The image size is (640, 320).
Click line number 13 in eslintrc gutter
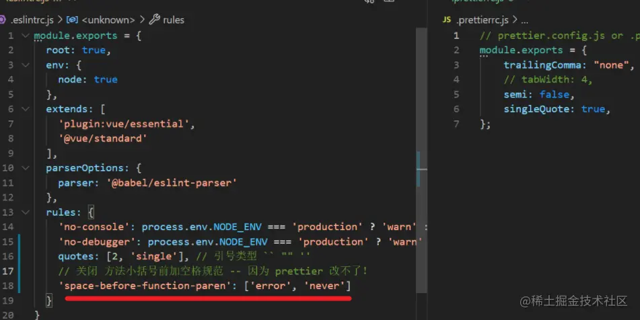click(x=8, y=212)
